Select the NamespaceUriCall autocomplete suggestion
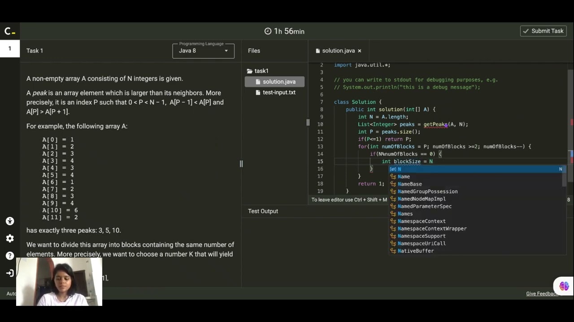574x322 pixels. [476, 243]
